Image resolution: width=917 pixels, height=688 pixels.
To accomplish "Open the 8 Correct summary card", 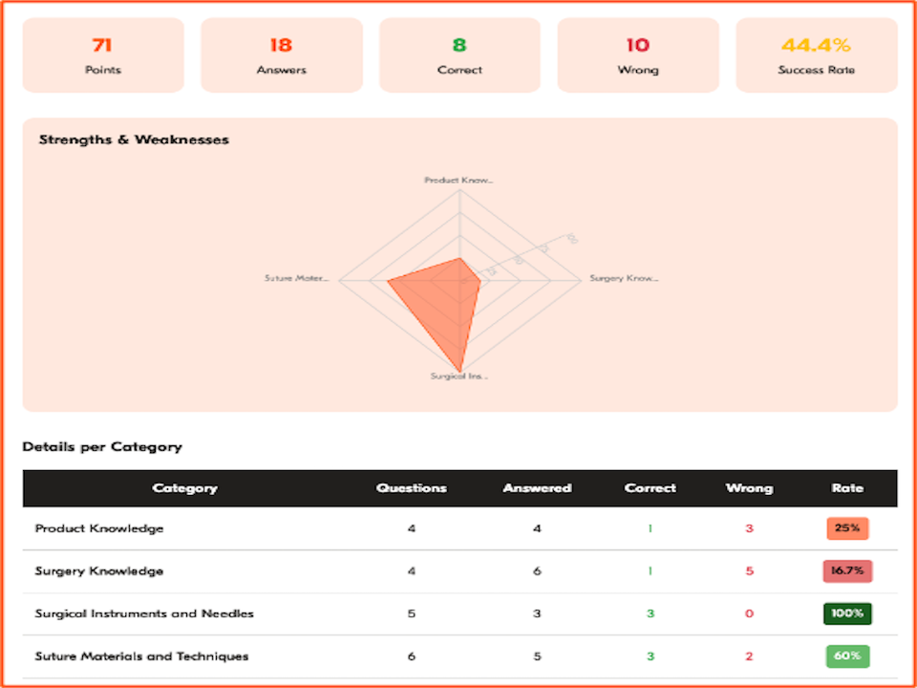I will click(x=459, y=55).
